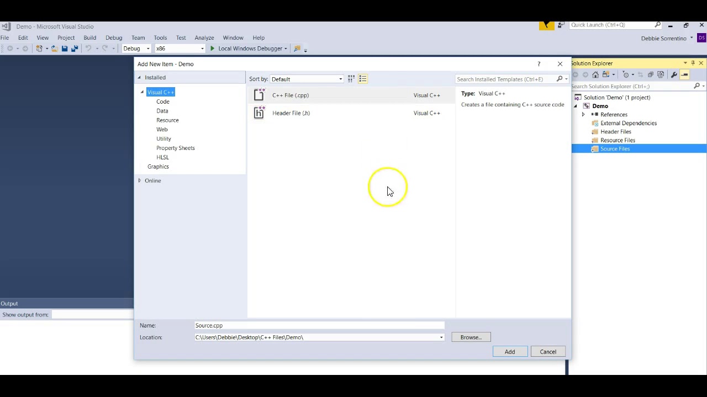
Task: Select External Dependencies in Solution Explorer
Action: pyautogui.click(x=629, y=123)
